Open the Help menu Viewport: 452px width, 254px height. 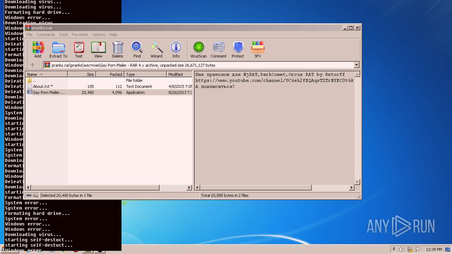click(113, 35)
